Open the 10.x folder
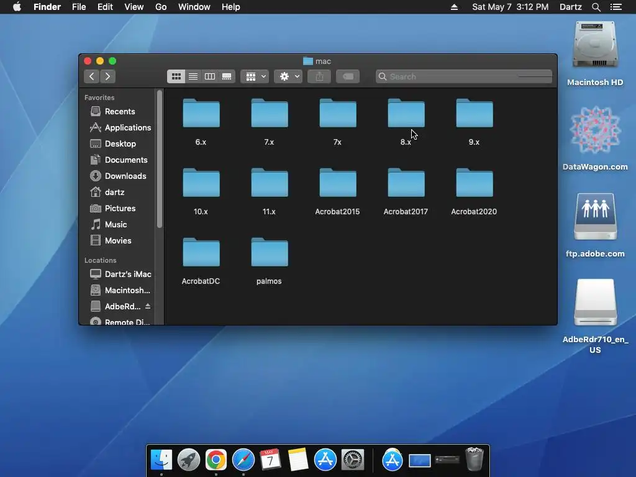Viewport: 636px width, 477px height. (x=201, y=183)
